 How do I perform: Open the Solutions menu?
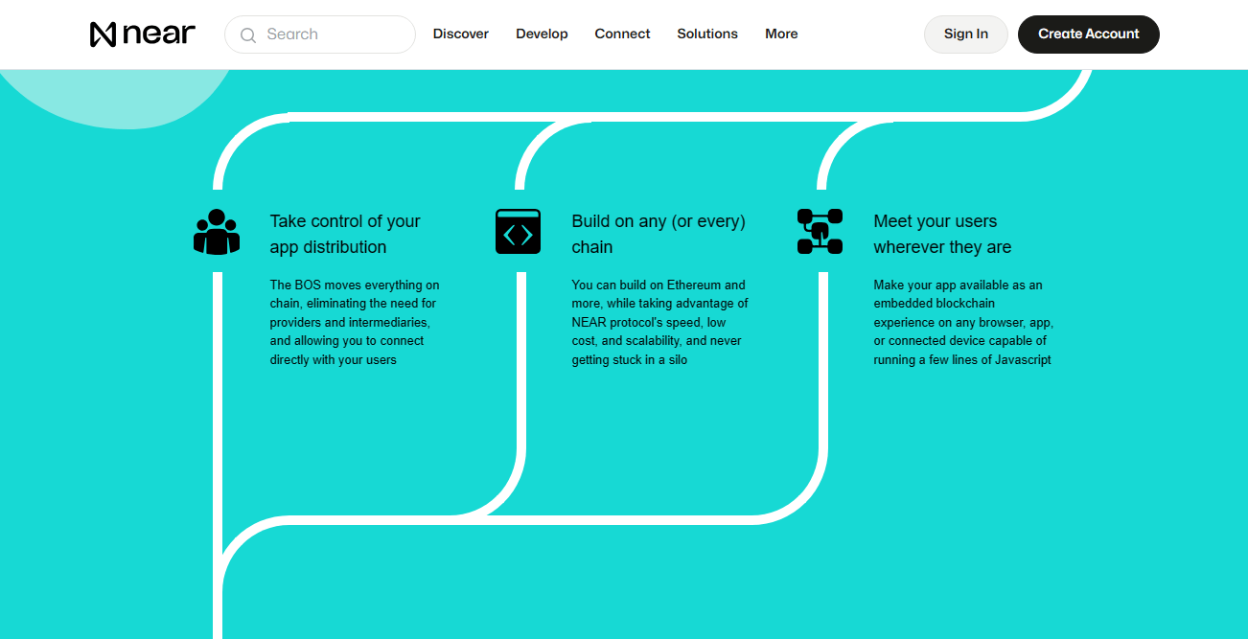(707, 34)
